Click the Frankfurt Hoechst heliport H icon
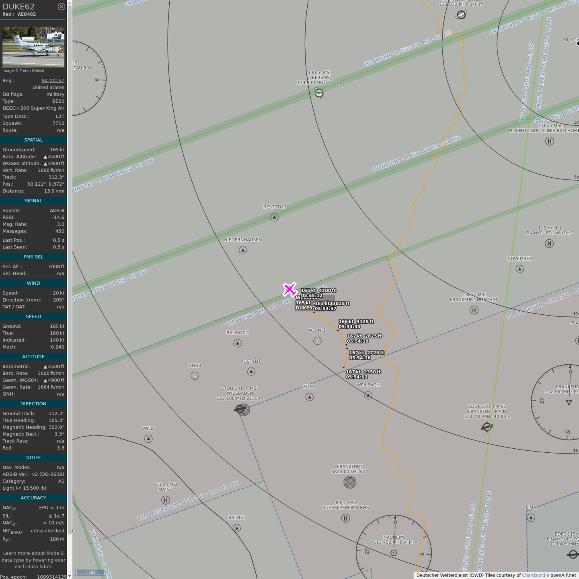 coord(474,310)
